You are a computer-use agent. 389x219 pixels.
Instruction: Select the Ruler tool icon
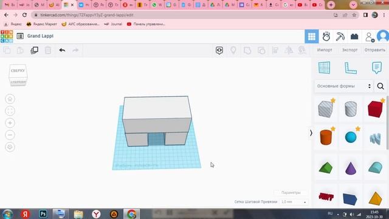pos(351,68)
